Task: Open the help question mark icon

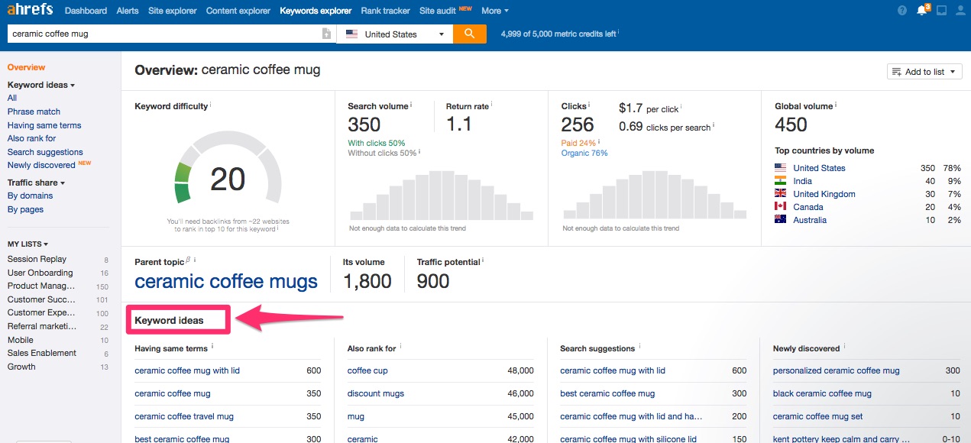Action: (902, 11)
